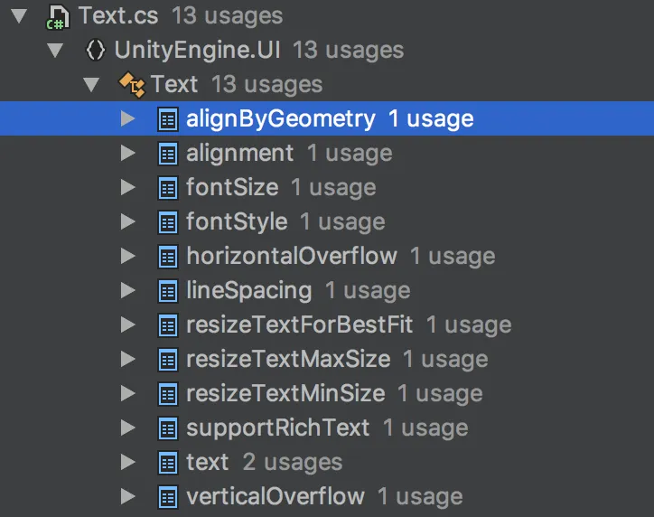This screenshot has height=517, width=654.
Task: Collapse the Text class node
Action: point(91,84)
